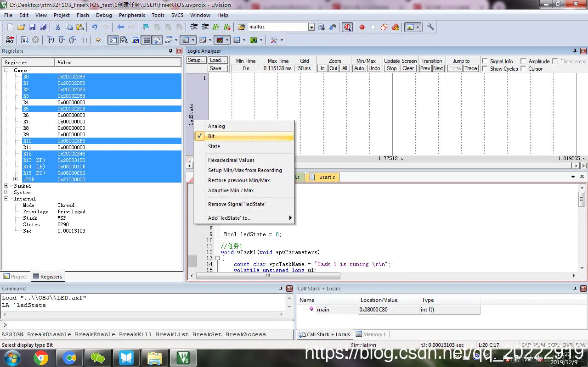Toggle the Disassembly Window icon
Viewport: 588px width, 367px height.
pyautogui.click(x=124, y=40)
